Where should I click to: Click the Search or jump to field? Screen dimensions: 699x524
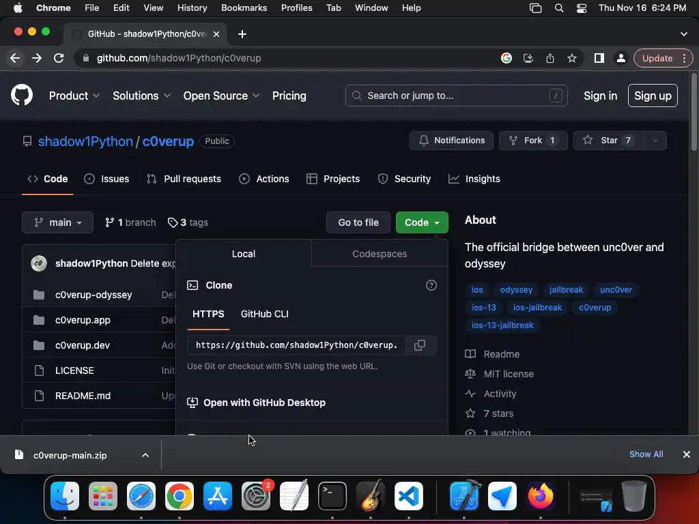click(456, 96)
